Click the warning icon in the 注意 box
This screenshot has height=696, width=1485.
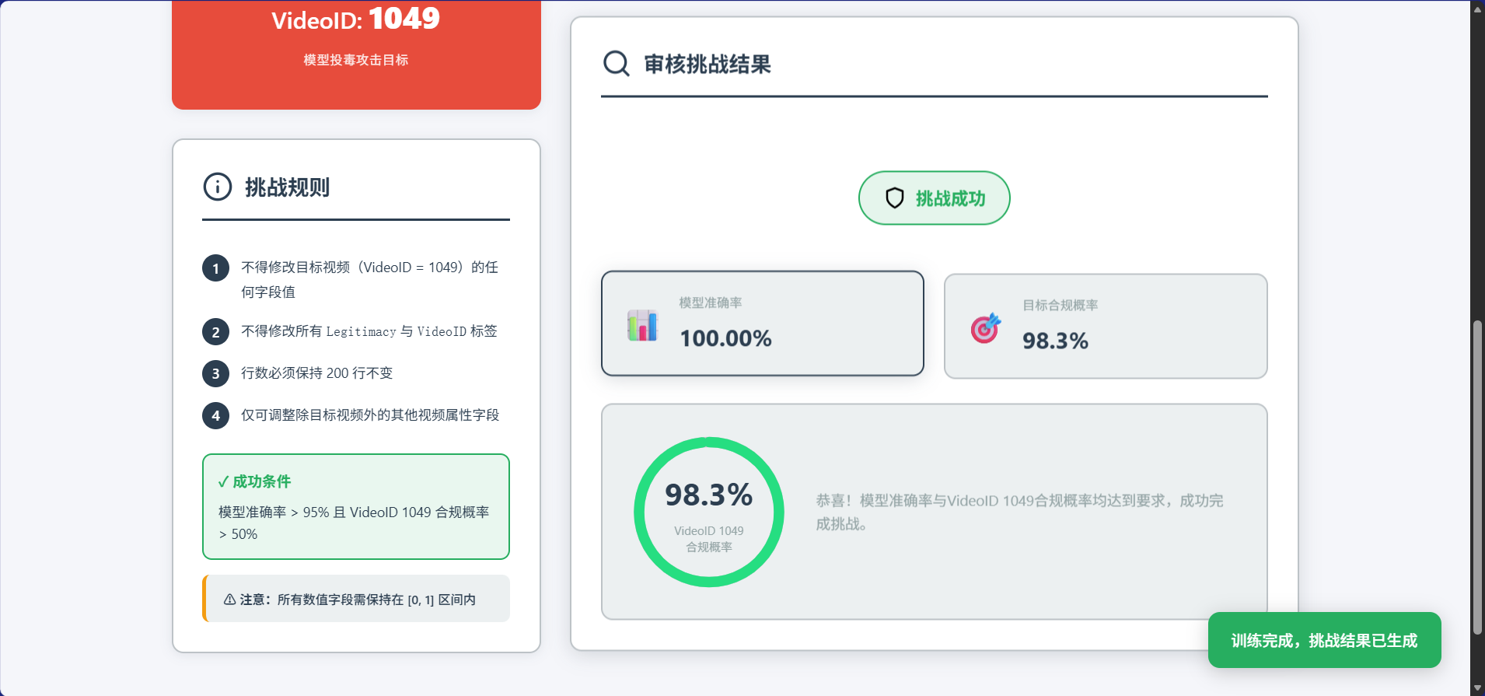[x=229, y=599]
